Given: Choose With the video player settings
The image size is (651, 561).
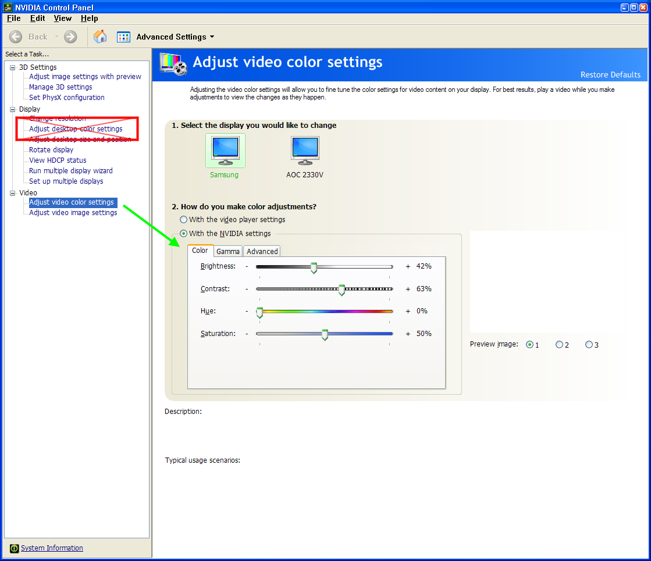Looking at the screenshot, I should 183,220.
